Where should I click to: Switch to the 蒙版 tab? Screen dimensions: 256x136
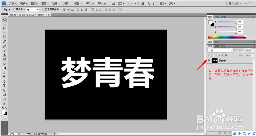click(217, 42)
